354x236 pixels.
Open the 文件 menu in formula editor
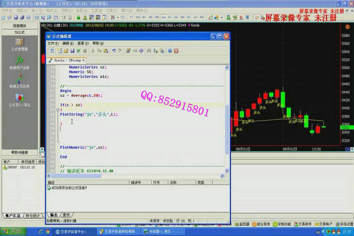pos(53,43)
